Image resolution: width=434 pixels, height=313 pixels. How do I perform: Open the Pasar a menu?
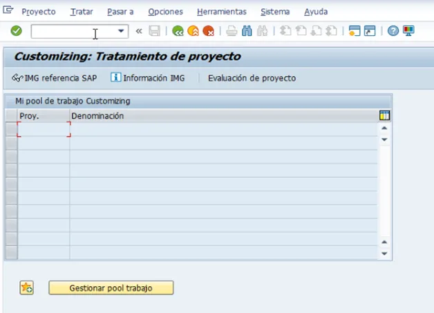pos(120,12)
